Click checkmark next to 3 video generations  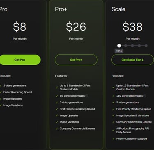coord(57,102)
